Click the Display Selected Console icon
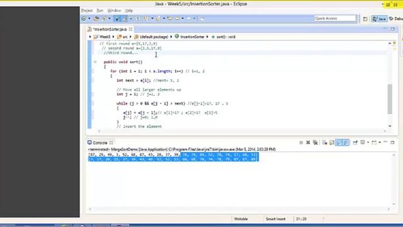The height and width of the screenshot is (227, 403). point(363,143)
